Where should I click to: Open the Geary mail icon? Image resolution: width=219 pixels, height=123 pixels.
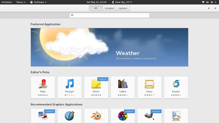[x=149, y=84]
